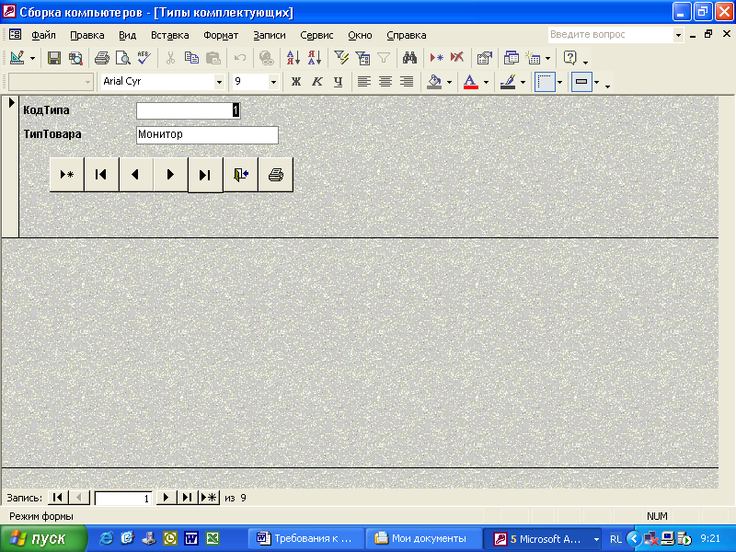Viewport: 736px width, 552px height.
Task: Close the form with door icon button
Action: 241,175
